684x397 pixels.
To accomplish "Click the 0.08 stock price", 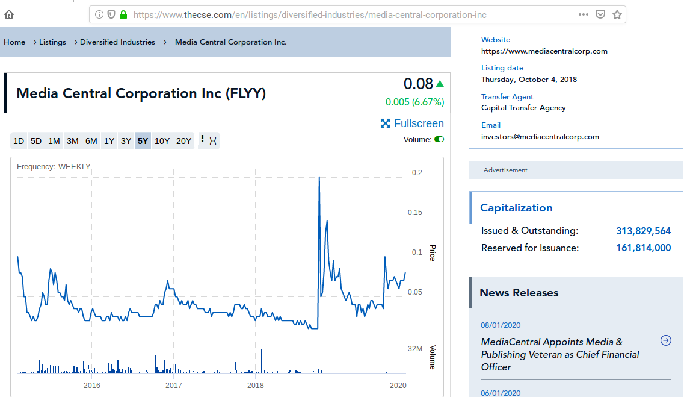I will coord(418,84).
